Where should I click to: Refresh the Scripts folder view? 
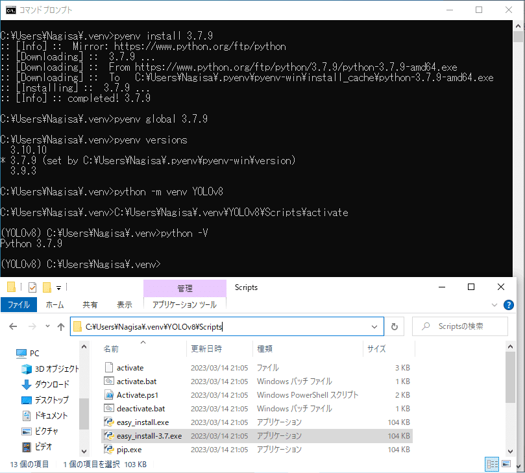click(395, 326)
